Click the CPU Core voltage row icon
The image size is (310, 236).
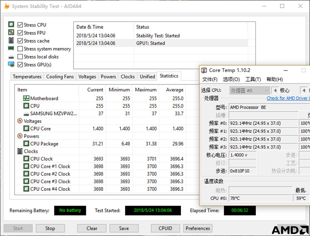[26, 128]
